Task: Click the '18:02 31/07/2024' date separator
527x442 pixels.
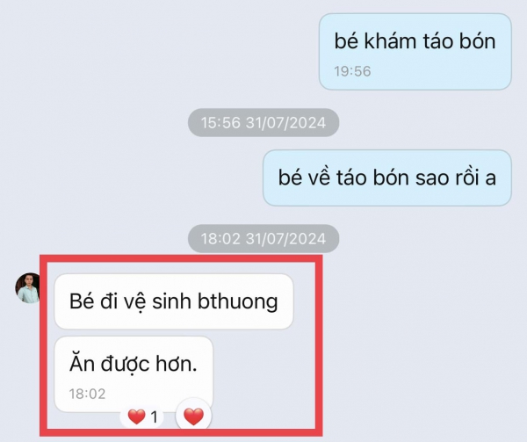Action: [x=263, y=239]
